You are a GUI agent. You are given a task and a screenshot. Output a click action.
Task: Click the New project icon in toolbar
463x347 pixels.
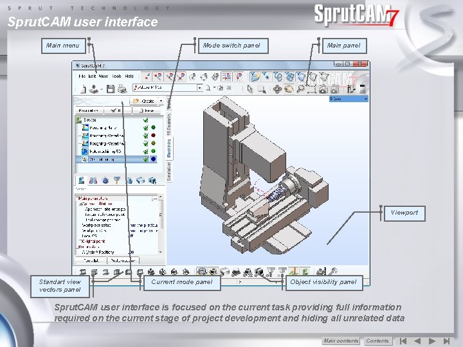click(x=84, y=89)
